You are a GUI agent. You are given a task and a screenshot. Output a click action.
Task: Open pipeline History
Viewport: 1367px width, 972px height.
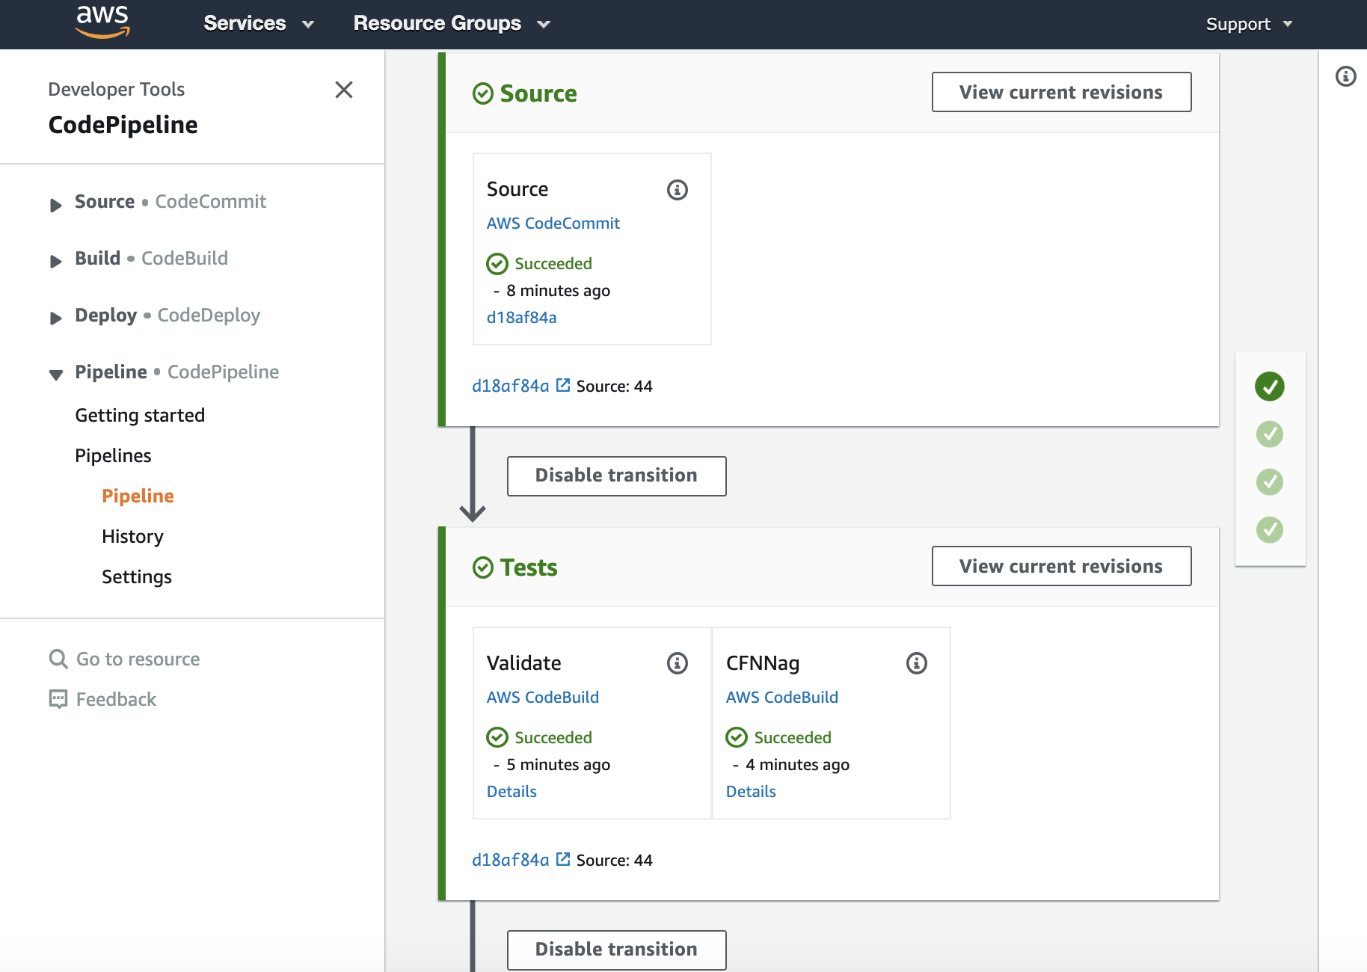pos(132,536)
